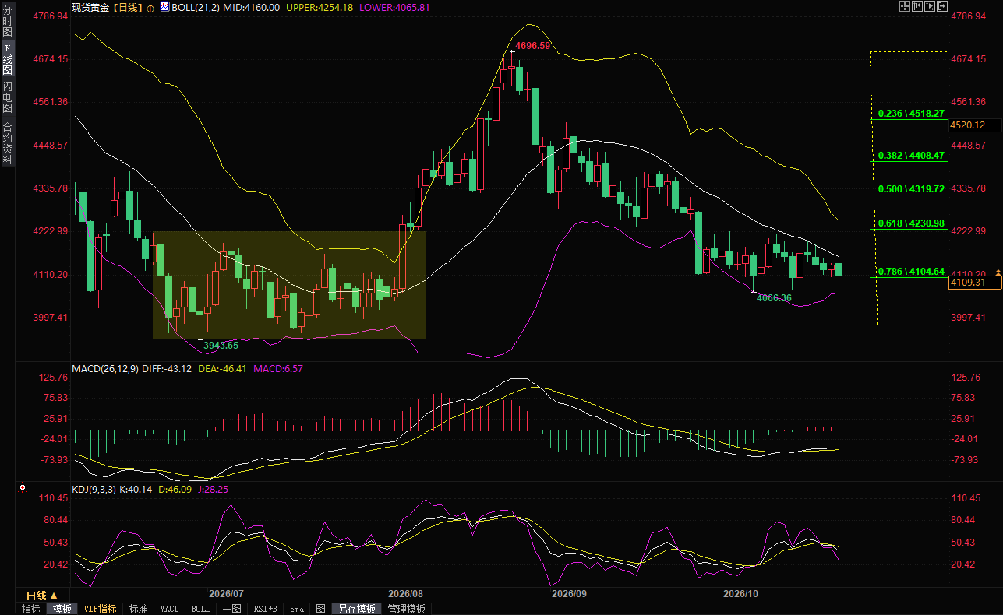Open 管理模板 template manager
Viewport: 1003px width, 615px height.
(x=407, y=609)
